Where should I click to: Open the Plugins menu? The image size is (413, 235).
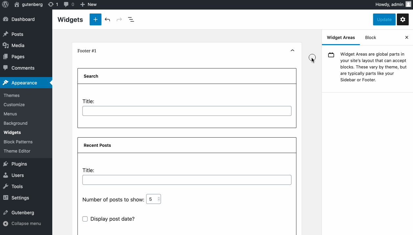coord(26,164)
